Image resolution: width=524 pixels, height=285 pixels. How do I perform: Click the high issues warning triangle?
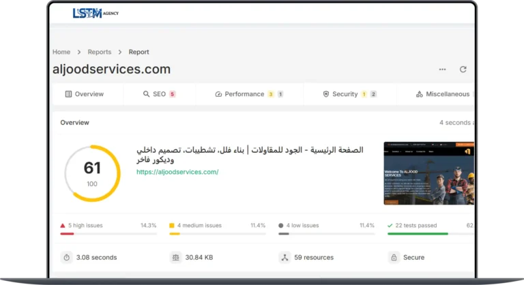63,225
